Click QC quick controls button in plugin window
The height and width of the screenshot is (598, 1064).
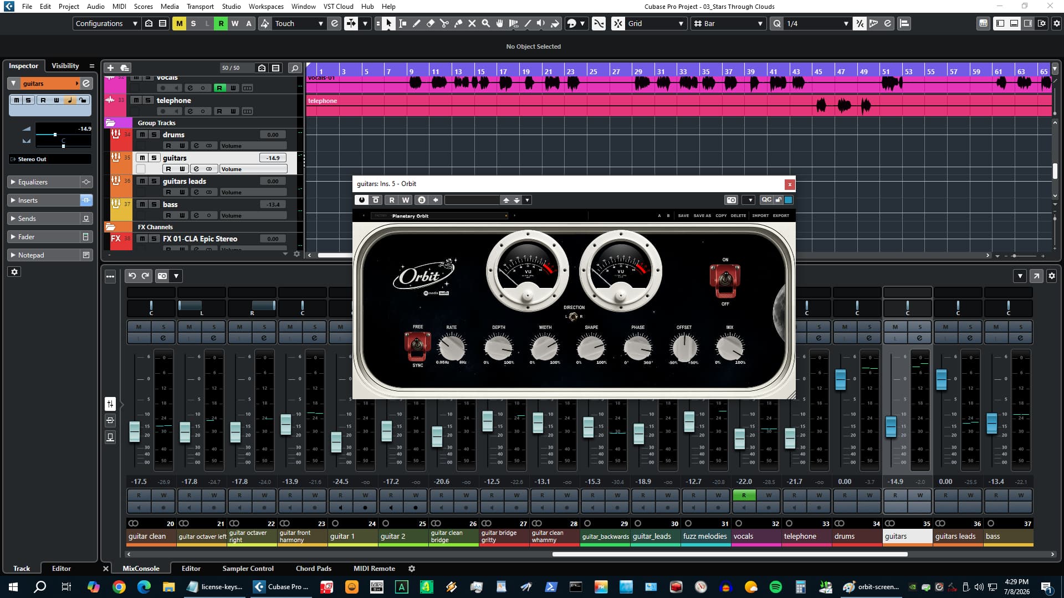[x=766, y=200]
